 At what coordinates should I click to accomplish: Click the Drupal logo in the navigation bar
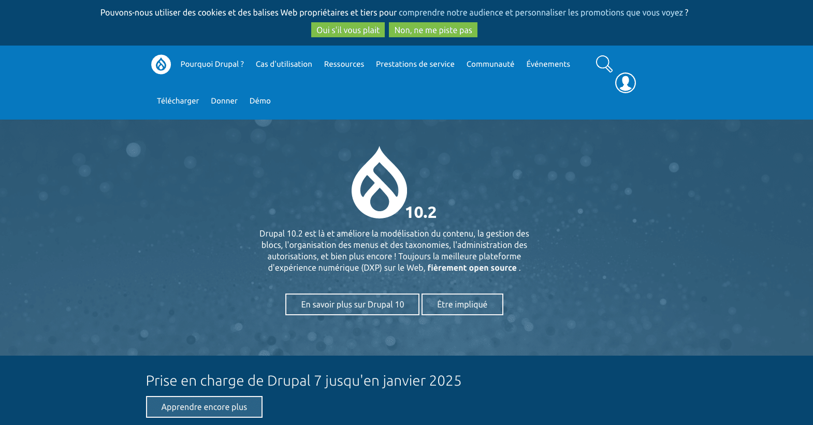coord(161,65)
